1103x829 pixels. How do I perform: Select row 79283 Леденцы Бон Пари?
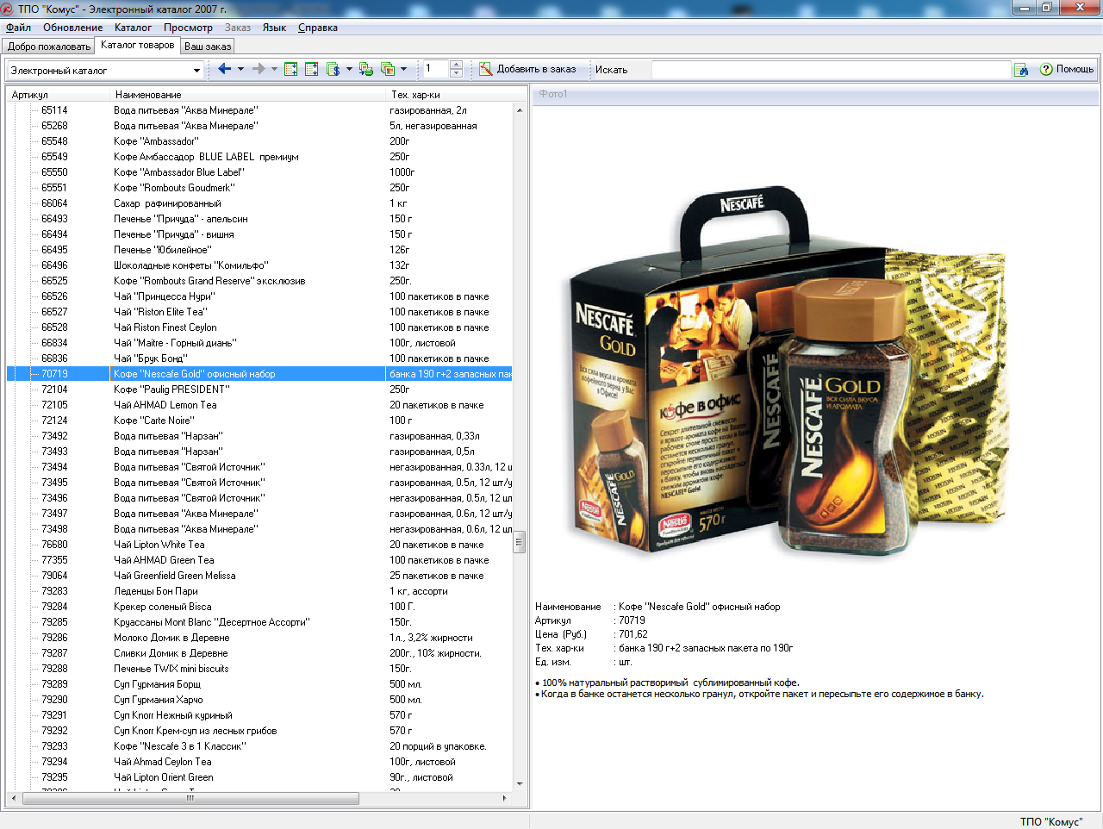[x=259, y=591]
